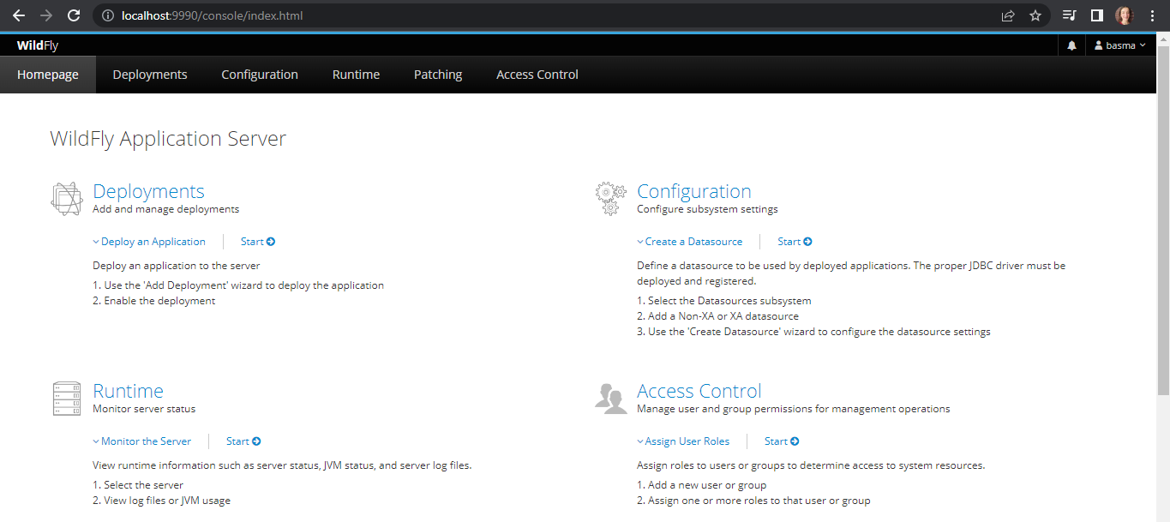The image size is (1170, 522).
Task: Click text 'Add a new user or group'
Action: [707, 485]
